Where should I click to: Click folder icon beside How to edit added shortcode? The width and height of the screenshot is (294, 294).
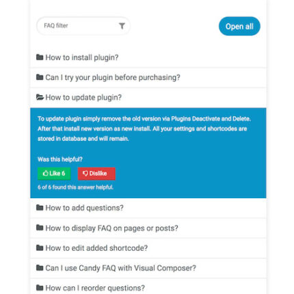point(40,248)
